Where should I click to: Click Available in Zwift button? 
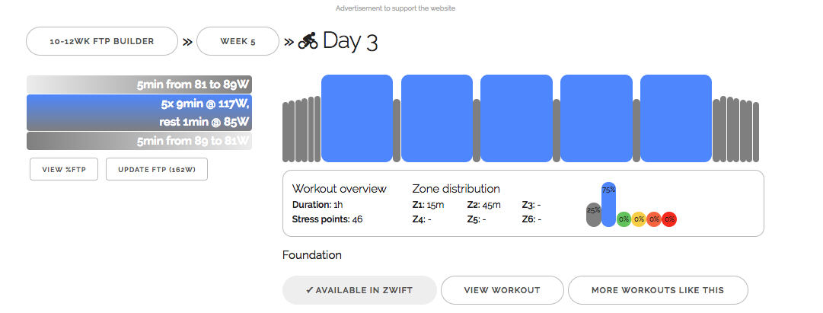[359, 290]
